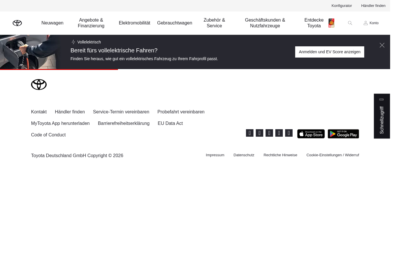Viewport: 393px width, 259px height.
Task: Open the Google Play download badge
Action: [343, 134]
